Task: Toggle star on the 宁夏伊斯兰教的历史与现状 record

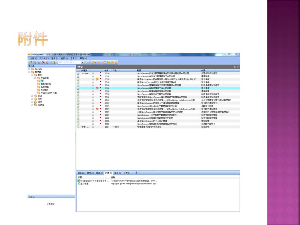Action: coord(93,127)
